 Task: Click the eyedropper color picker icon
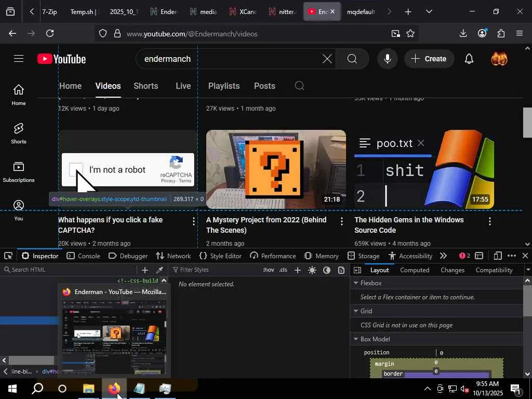click(159, 270)
